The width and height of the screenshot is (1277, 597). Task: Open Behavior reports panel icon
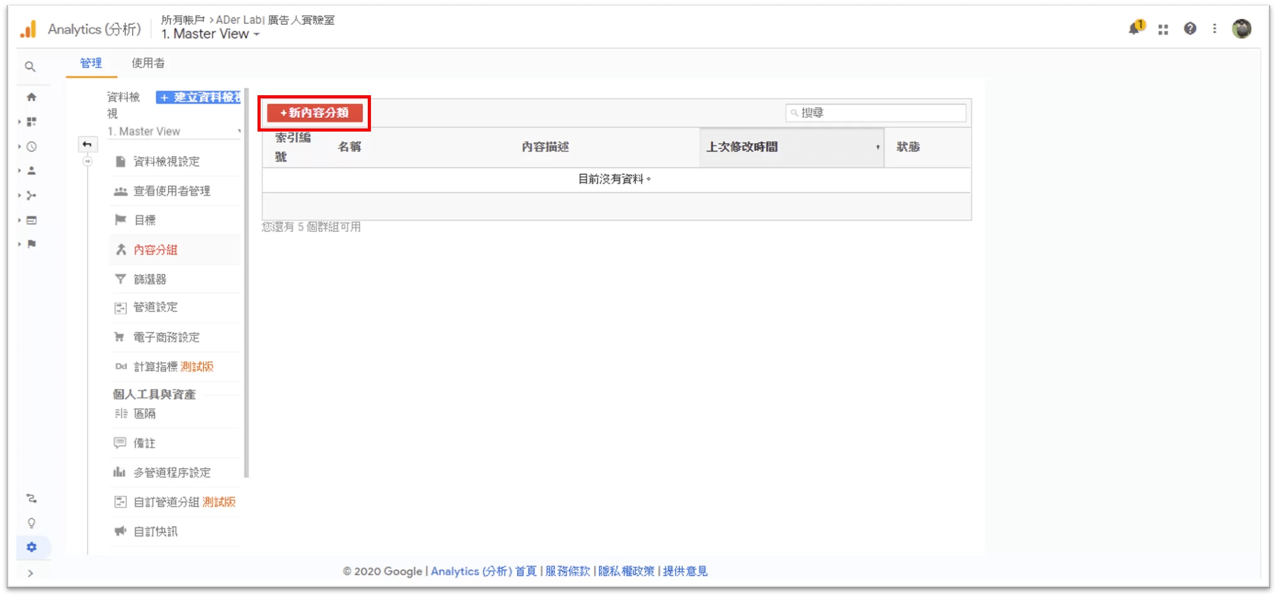click(31, 220)
